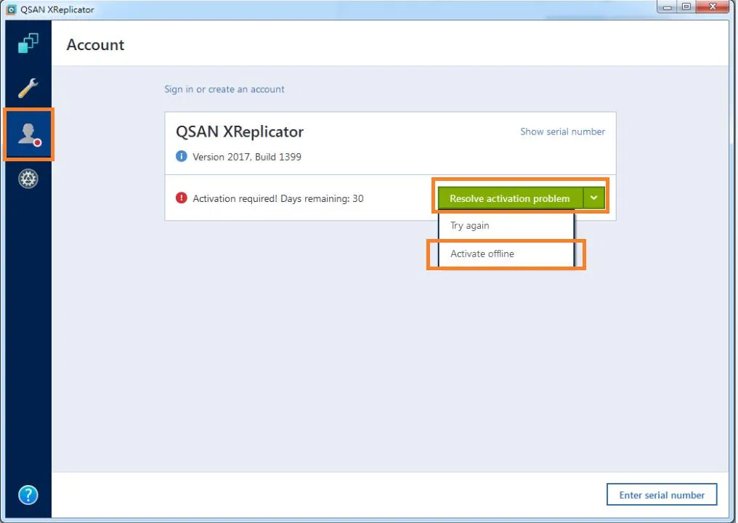Click the Account page heading
Image resolution: width=738 pixels, height=523 pixels.
click(x=96, y=45)
